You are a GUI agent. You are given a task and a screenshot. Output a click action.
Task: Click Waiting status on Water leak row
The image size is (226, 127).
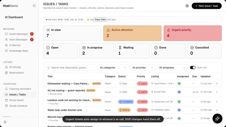pyautogui.click(x=124, y=110)
